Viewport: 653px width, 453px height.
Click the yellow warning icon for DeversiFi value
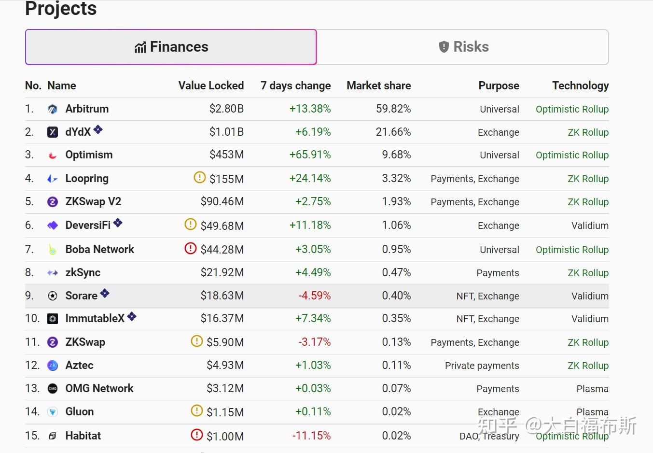pos(191,224)
